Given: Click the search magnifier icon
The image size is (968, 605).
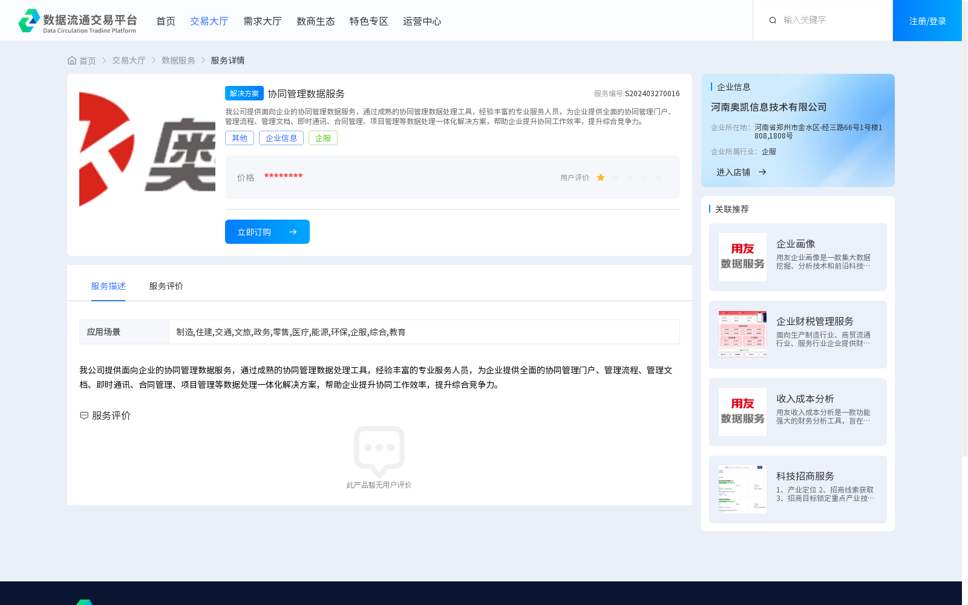Looking at the screenshot, I should 773,21.
